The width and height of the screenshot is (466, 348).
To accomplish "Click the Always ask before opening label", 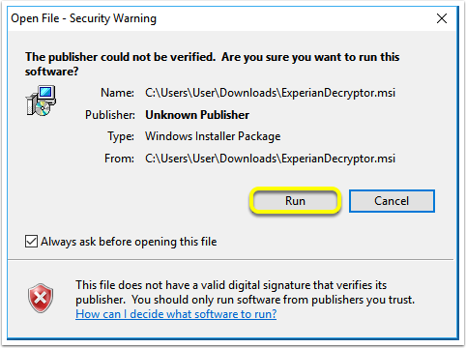I will click(129, 242).
